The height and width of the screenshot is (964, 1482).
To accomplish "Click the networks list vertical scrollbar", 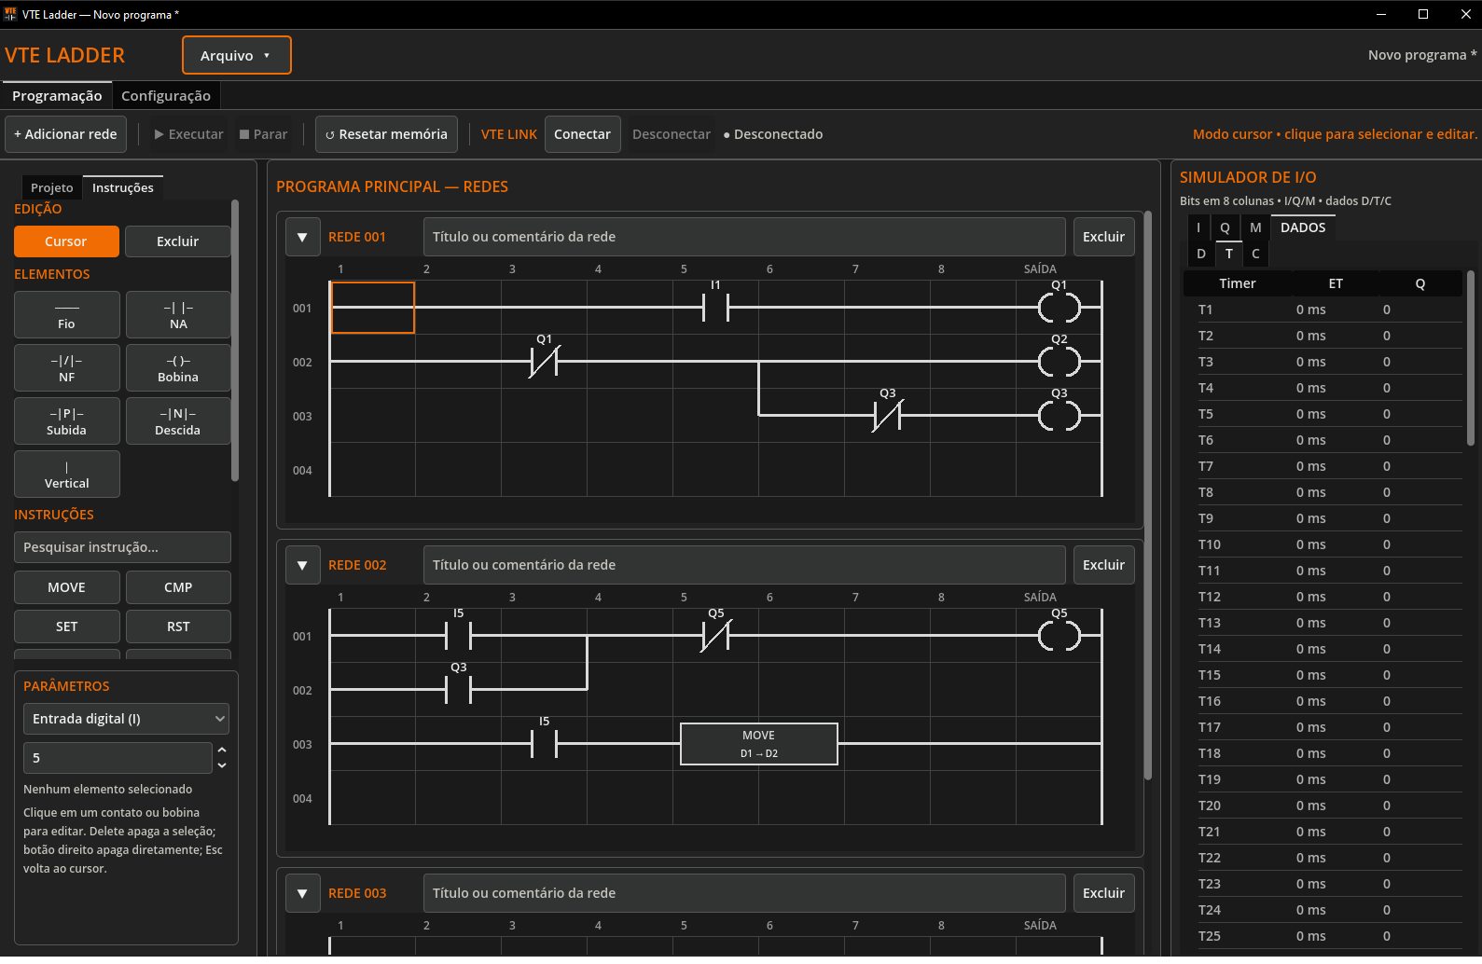I will tap(1148, 494).
